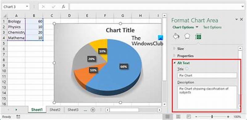This screenshot has height=120, width=247.
Task: Select column B header
Action: (x=34, y=16)
